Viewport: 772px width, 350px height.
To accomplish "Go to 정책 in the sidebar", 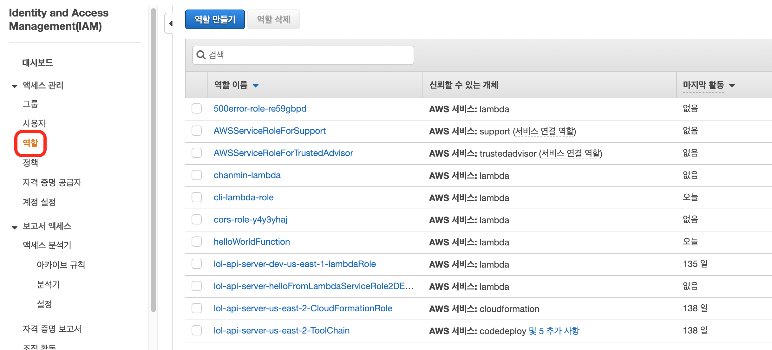I will [30, 163].
